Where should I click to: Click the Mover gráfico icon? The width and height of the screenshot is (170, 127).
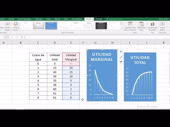[x=163, y=24]
